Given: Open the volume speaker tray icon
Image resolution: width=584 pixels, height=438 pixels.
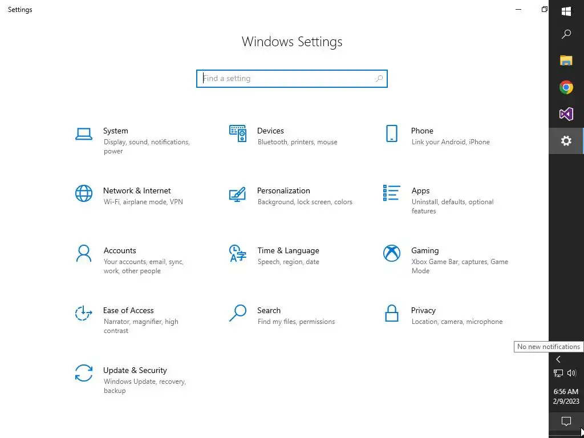Looking at the screenshot, I should coord(571,373).
